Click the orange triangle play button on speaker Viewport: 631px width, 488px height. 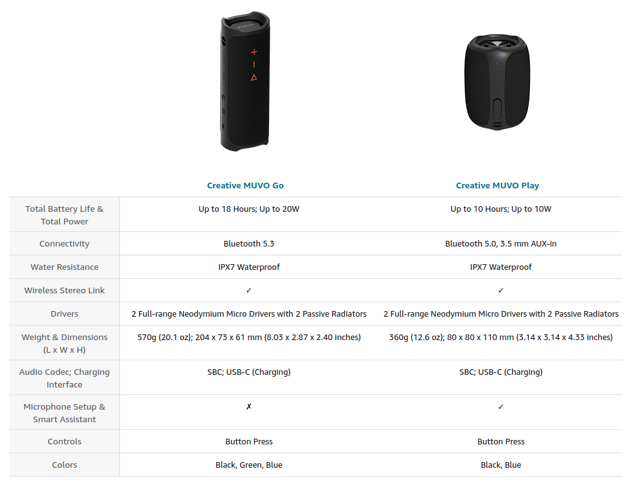(x=254, y=77)
